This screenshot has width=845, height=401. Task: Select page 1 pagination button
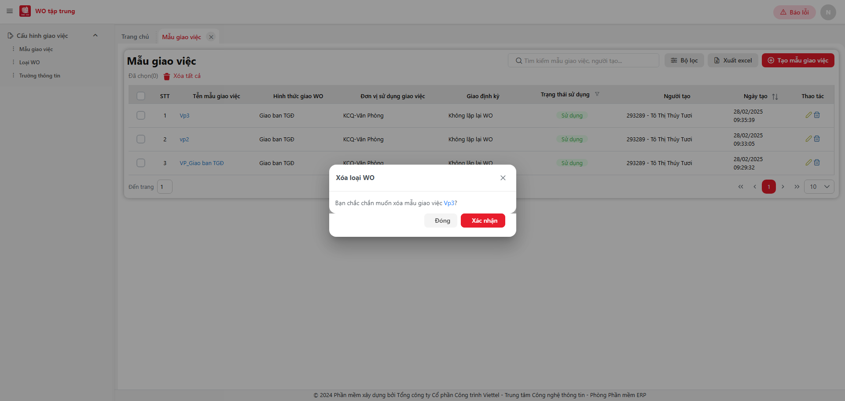coord(769,187)
